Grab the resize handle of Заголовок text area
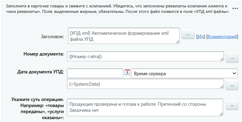Screen dimensions: 242x122 (x=178, y=42)
